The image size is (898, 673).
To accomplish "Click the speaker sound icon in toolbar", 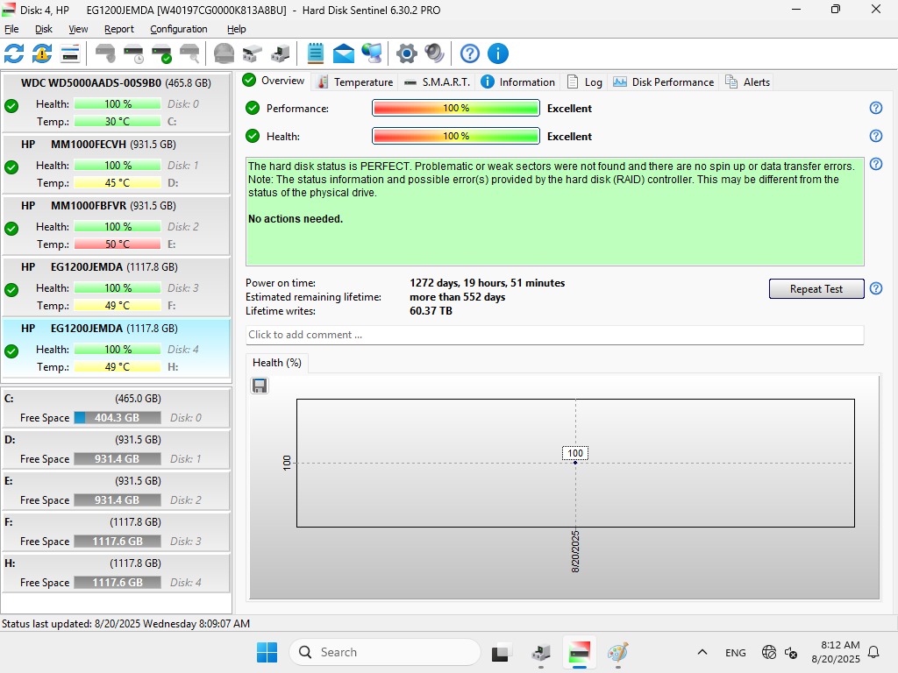I will click(x=434, y=53).
